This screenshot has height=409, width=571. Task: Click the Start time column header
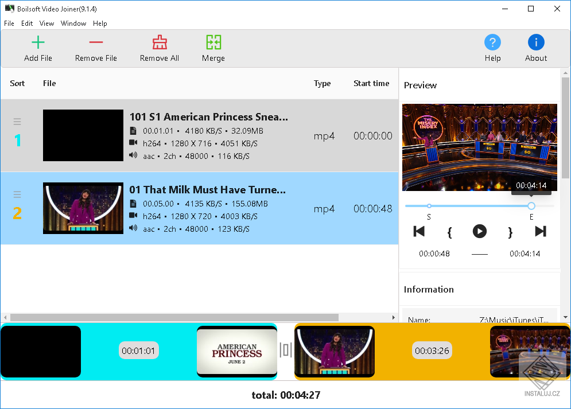click(371, 83)
